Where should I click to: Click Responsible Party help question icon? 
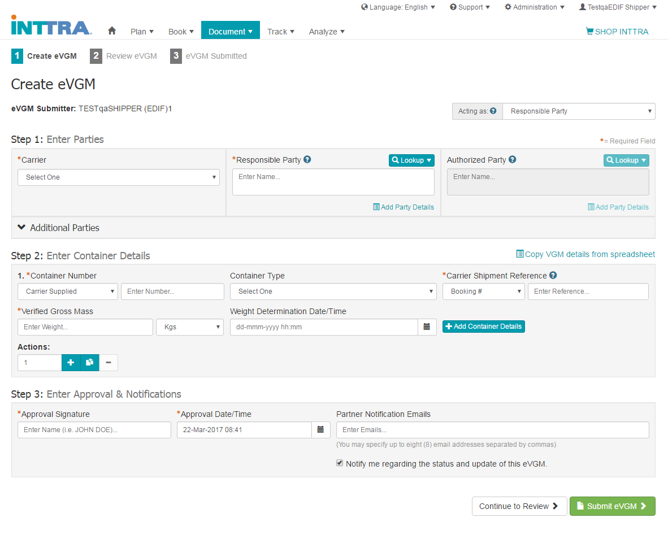pos(307,160)
